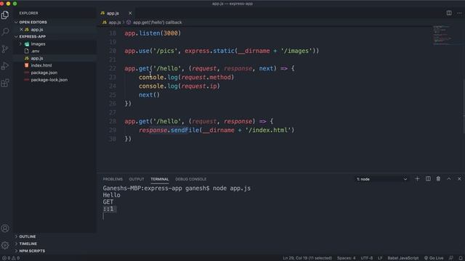
Task: Create a new terminal with plus icon
Action: [417, 179]
